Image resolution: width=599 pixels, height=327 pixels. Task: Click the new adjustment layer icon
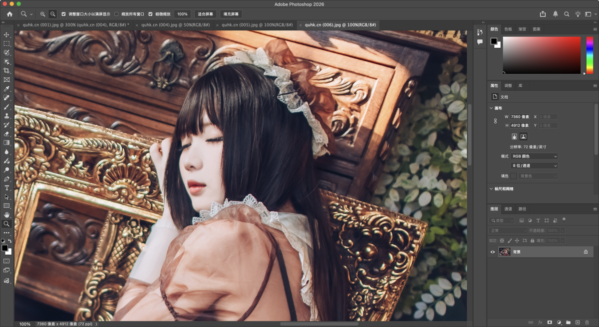point(559,323)
